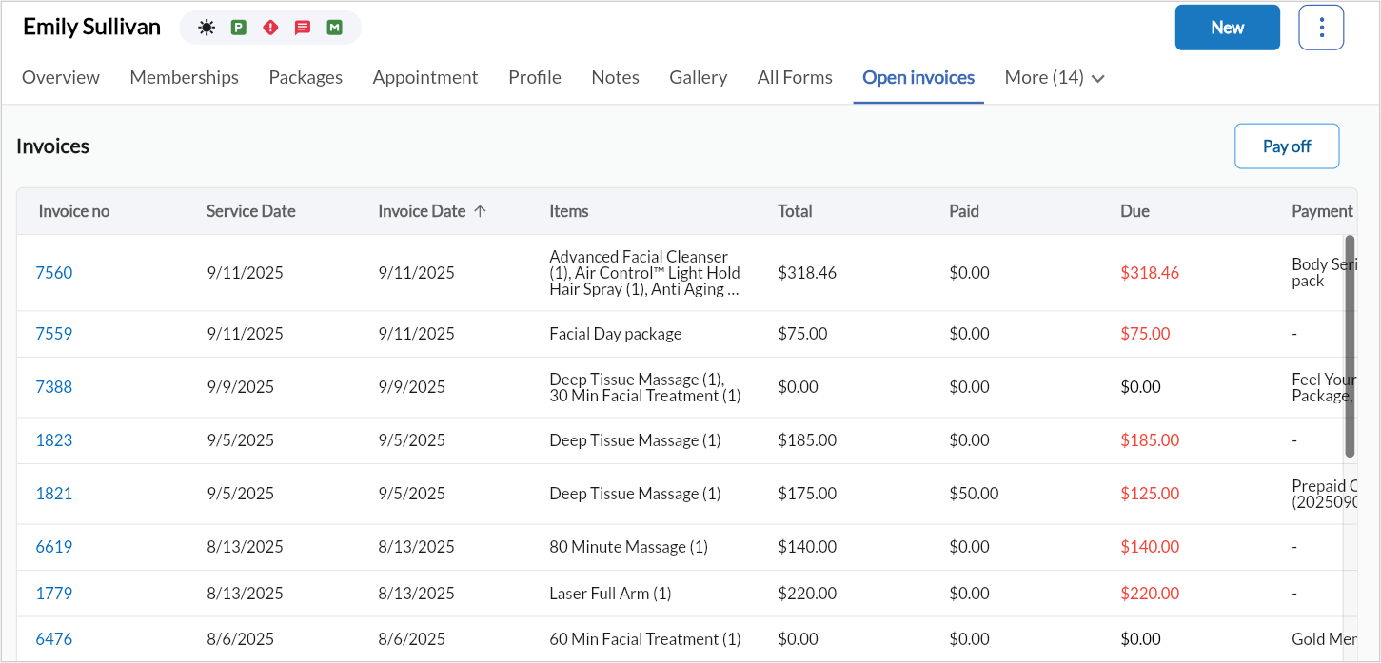Click the red $75.00 due amount
1381x663 pixels.
[x=1146, y=334]
